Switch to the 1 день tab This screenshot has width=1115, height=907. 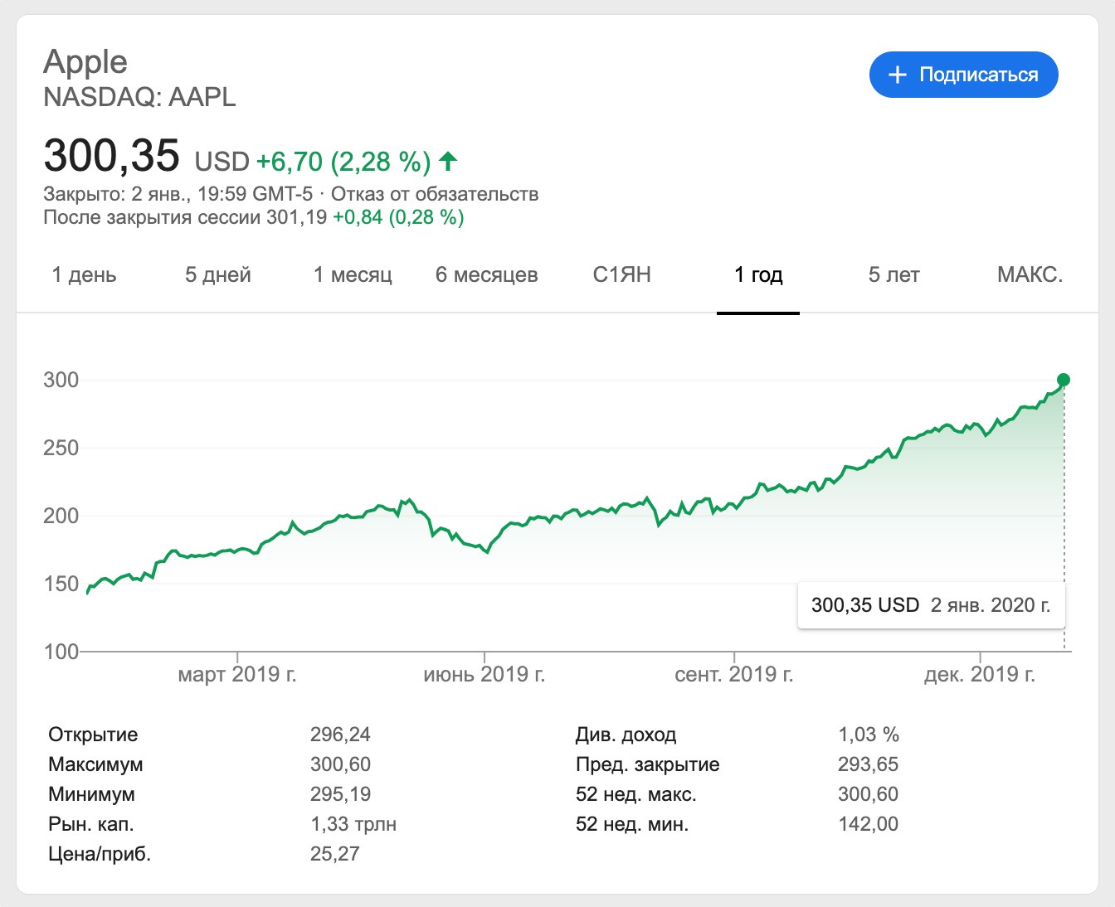tap(84, 275)
